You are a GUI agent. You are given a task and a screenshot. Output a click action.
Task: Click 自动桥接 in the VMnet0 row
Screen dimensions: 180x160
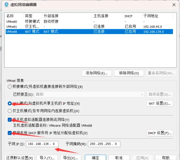[x=51, y=21]
